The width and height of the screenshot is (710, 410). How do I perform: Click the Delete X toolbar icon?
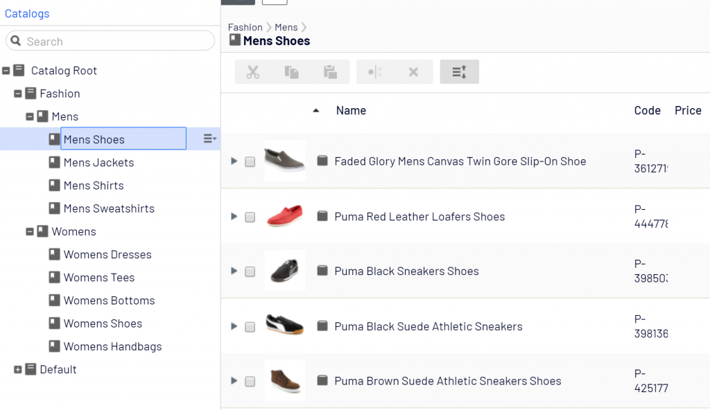click(x=413, y=72)
